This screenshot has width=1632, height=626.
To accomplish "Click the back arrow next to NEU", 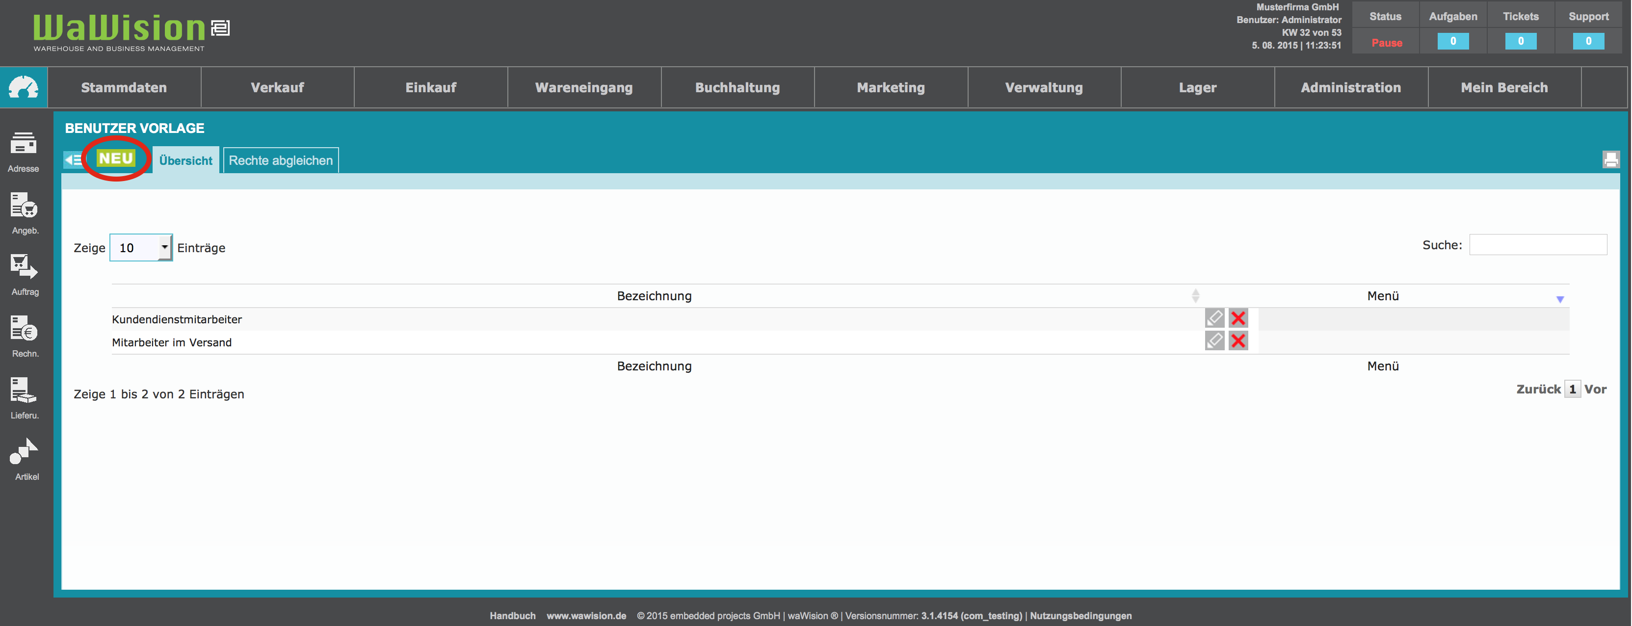I will point(73,159).
